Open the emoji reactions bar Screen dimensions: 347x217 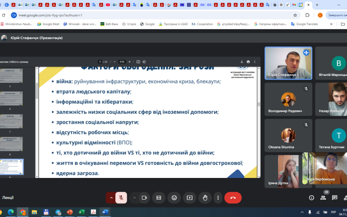coord(174,198)
